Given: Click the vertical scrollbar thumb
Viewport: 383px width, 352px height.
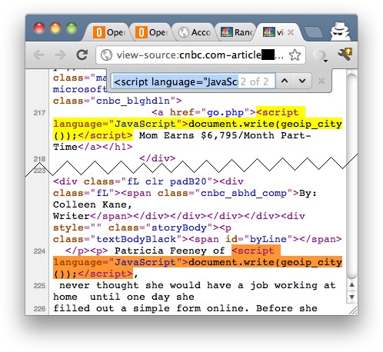Looking at the screenshot, I should [x=351, y=176].
